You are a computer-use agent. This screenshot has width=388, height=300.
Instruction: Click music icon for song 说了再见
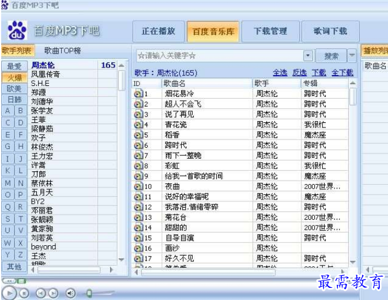coord(138,114)
